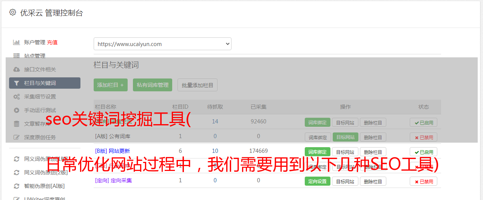Click 删除栏目 for 定向采集
The height and width of the screenshot is (200, 483).
[x=373, y=181]
